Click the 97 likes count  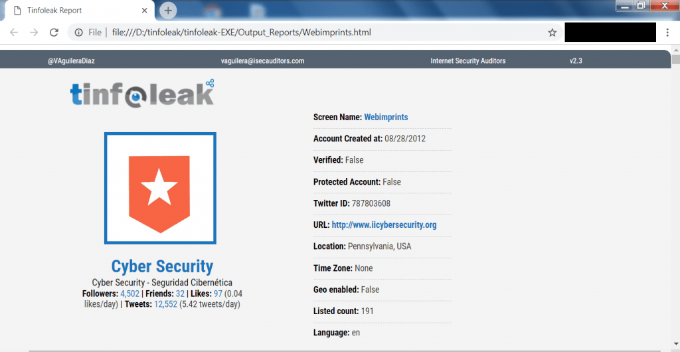(x=218, y=294)
